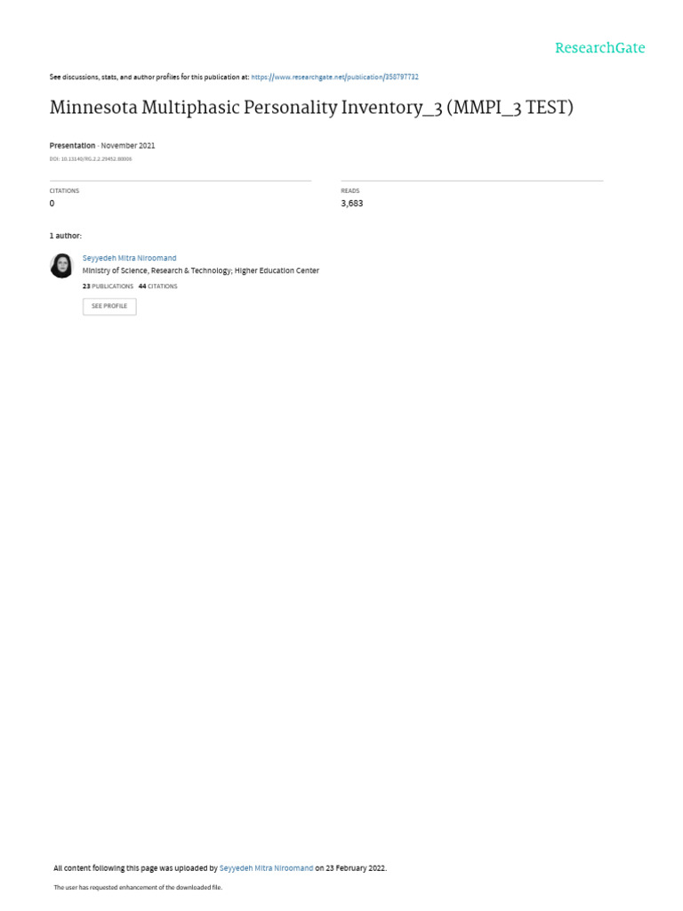Click the 3,683 reads count
The width and height of the screenshot is (683, 911).
click(352, 204)
